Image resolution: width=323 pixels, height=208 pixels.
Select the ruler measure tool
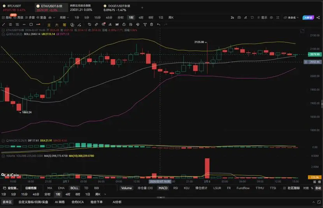(x=96, y=25)
